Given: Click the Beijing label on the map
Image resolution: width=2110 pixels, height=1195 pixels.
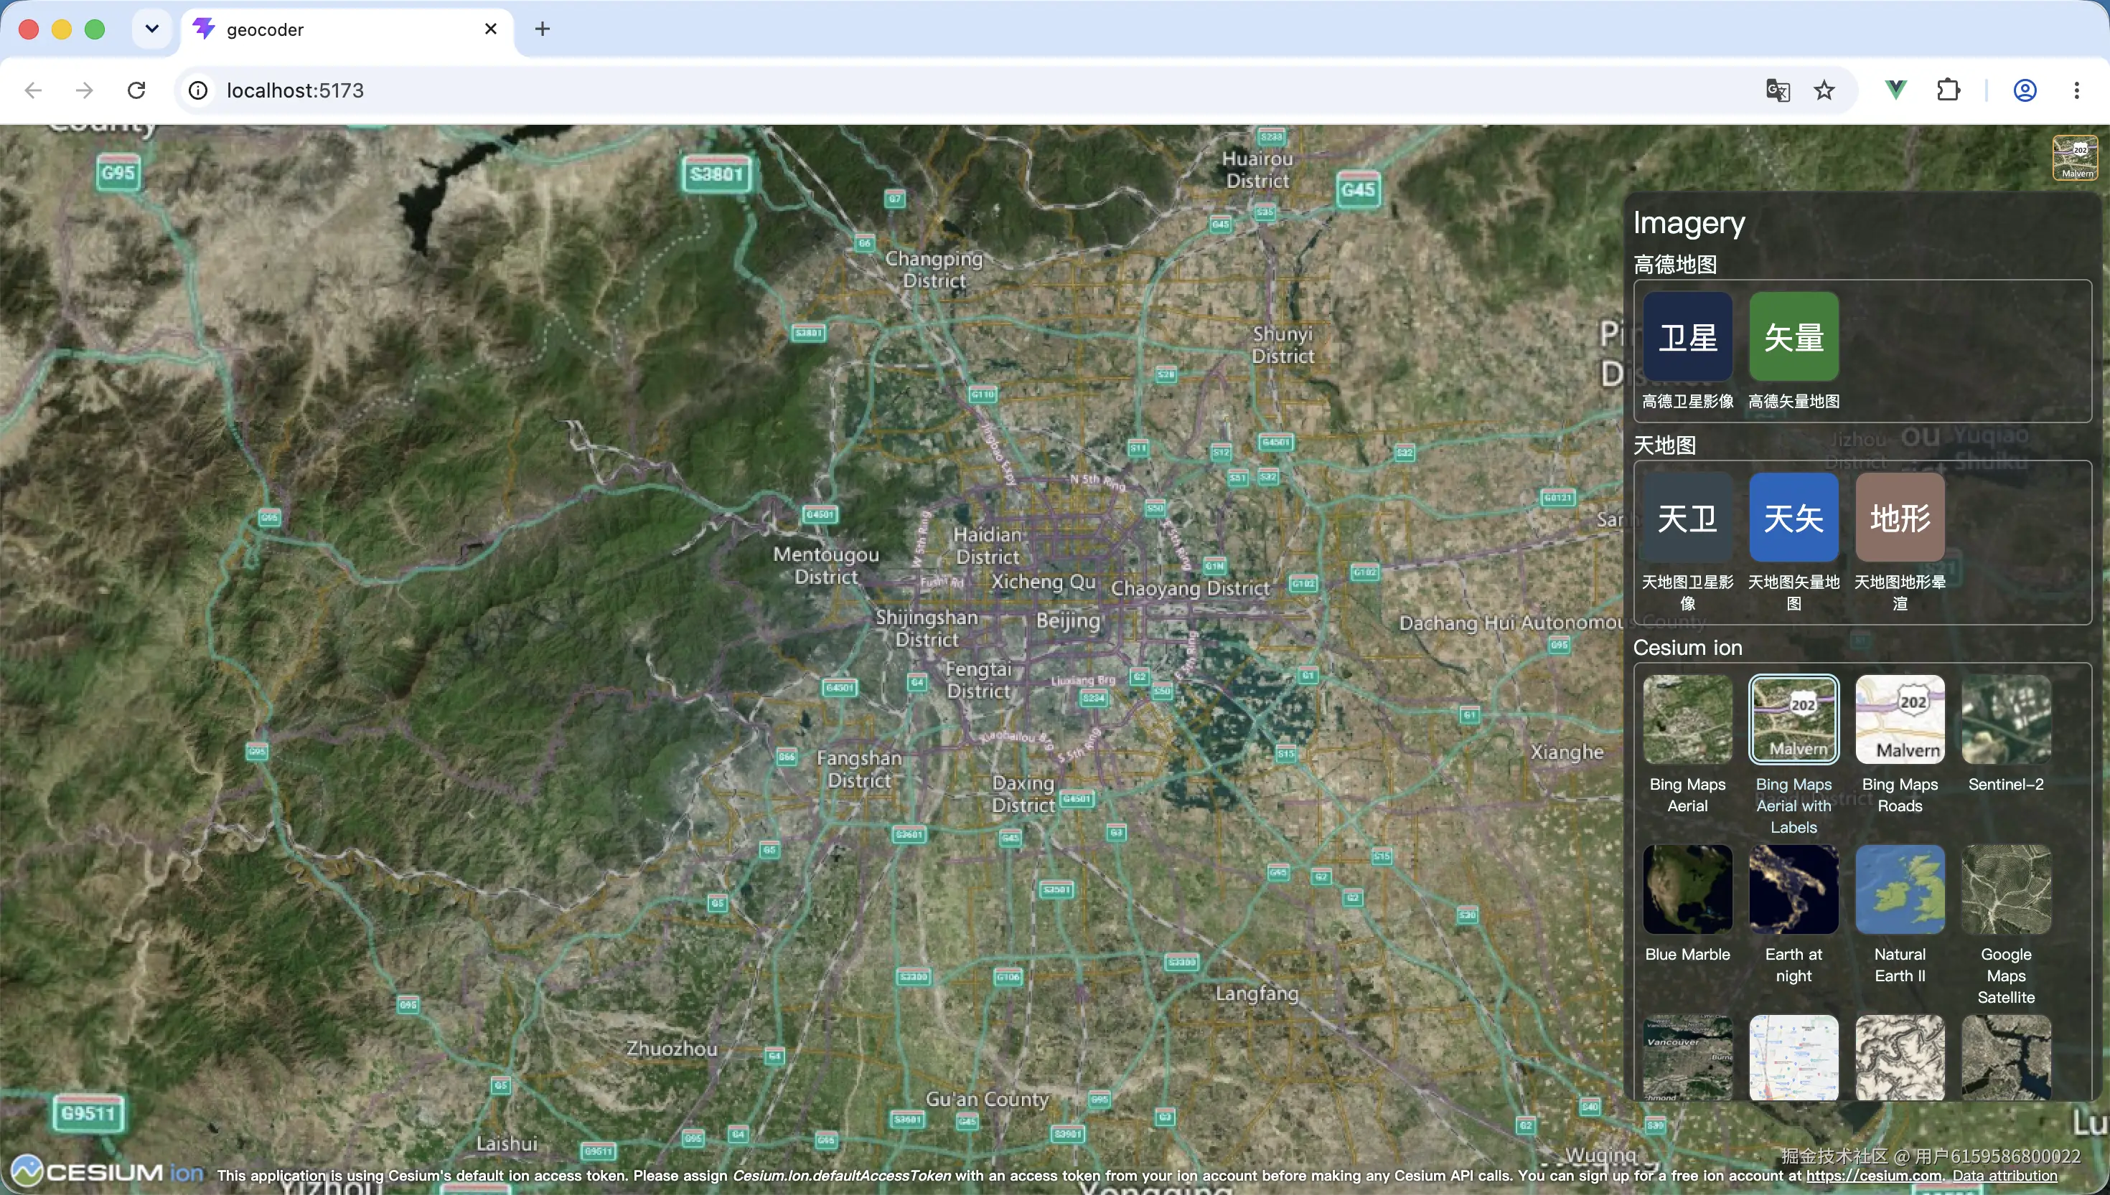Looking at the screenshot, I should tap(1067, 620).
